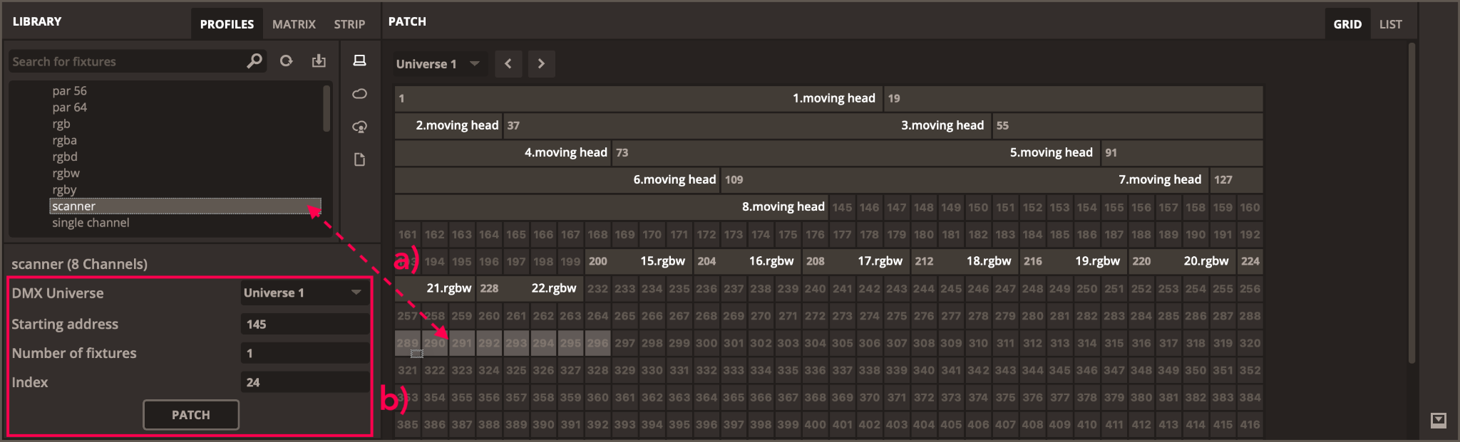The height and width of the screenshot is (442, 1460).
Task: Select the user cloud library icon
Action: 360,127
